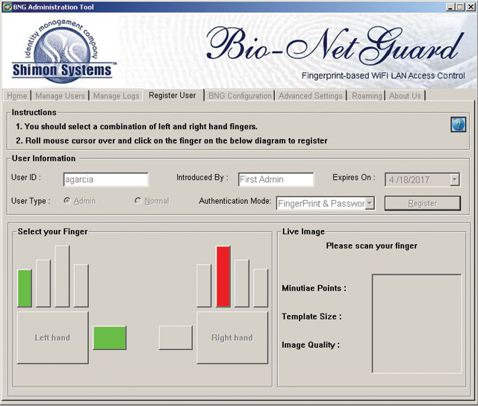Image resolution: width=478 pixels, height=406 pixels.
Task: Open the About Us tab
Action: [405, 96]
